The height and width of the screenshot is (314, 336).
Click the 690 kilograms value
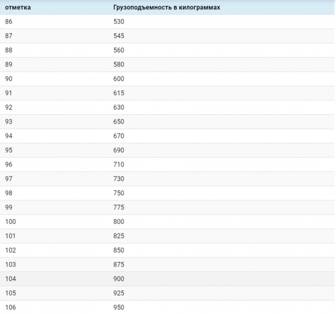click(119, 150)
